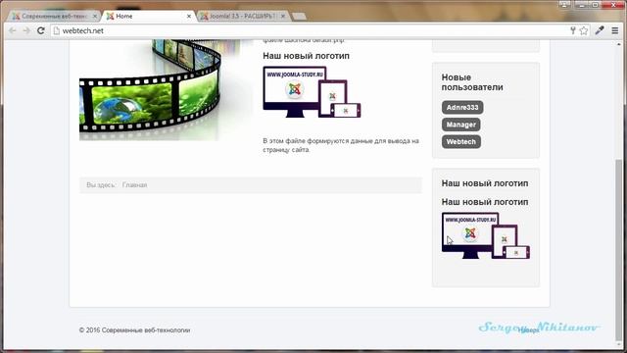The height and width of the screenshot is (353, 627).
Task: Close the first browser tab
Action: [x=95, y=16]
